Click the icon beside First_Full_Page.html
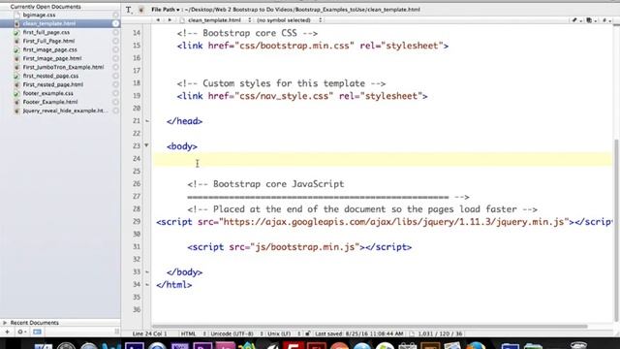Viewport: 620px width, 349px height. pos(16,41)
